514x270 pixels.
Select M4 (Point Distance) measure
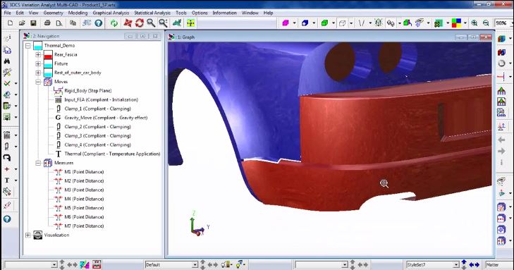pyautogui.click(x=84, y=199)
